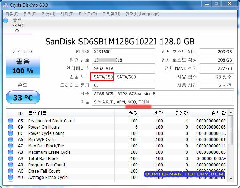This screenshot has height=188, width=240.
Task: Click the 원시 값 column header
Action: [209, 113]
